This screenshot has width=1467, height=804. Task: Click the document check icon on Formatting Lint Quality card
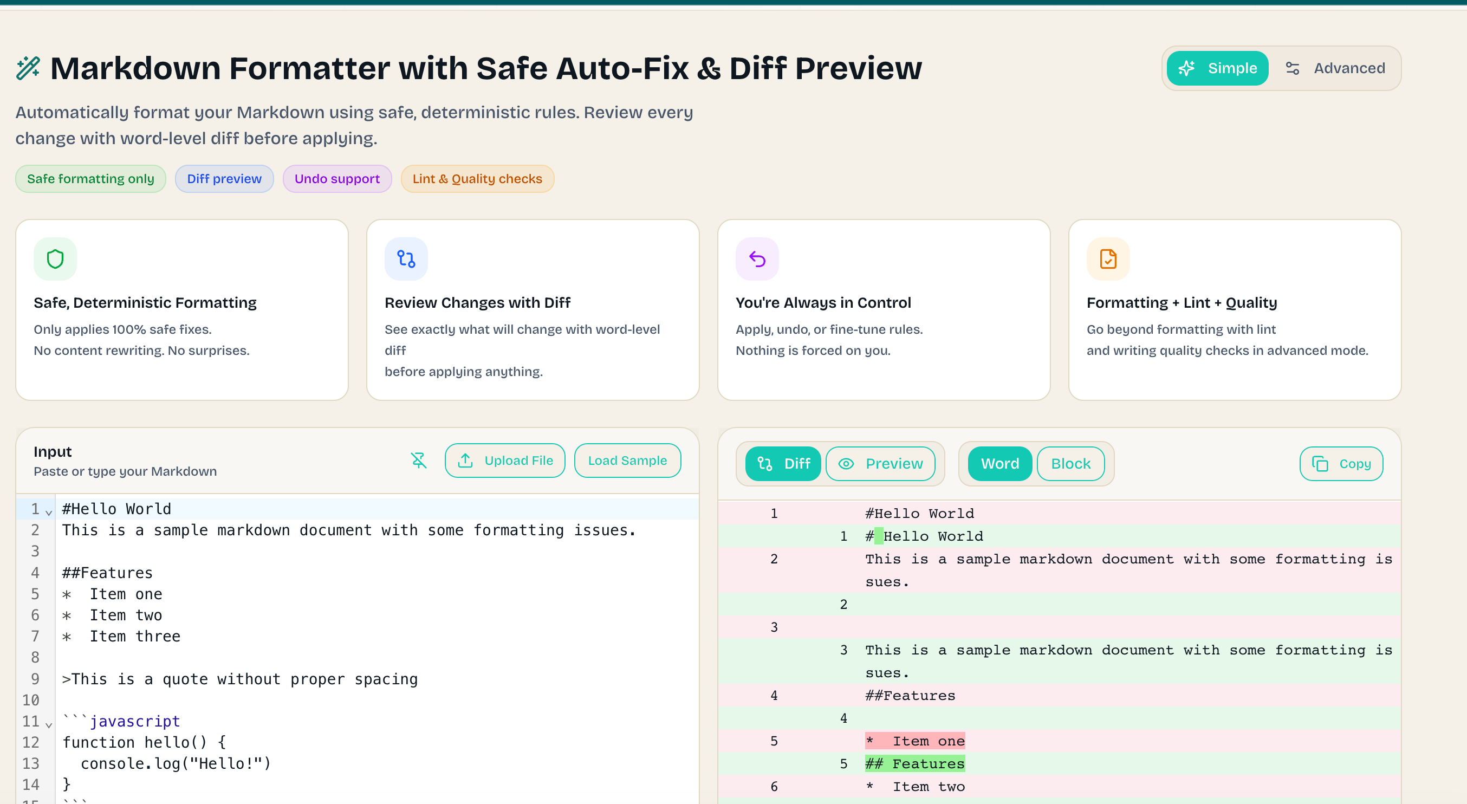pos(1107,259)
